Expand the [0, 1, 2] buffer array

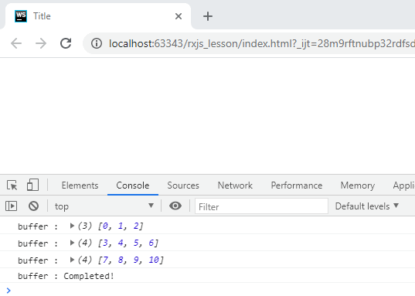(72, 226)
